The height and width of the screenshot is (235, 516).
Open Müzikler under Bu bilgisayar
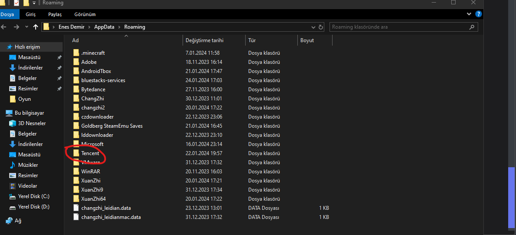[28, 165]
